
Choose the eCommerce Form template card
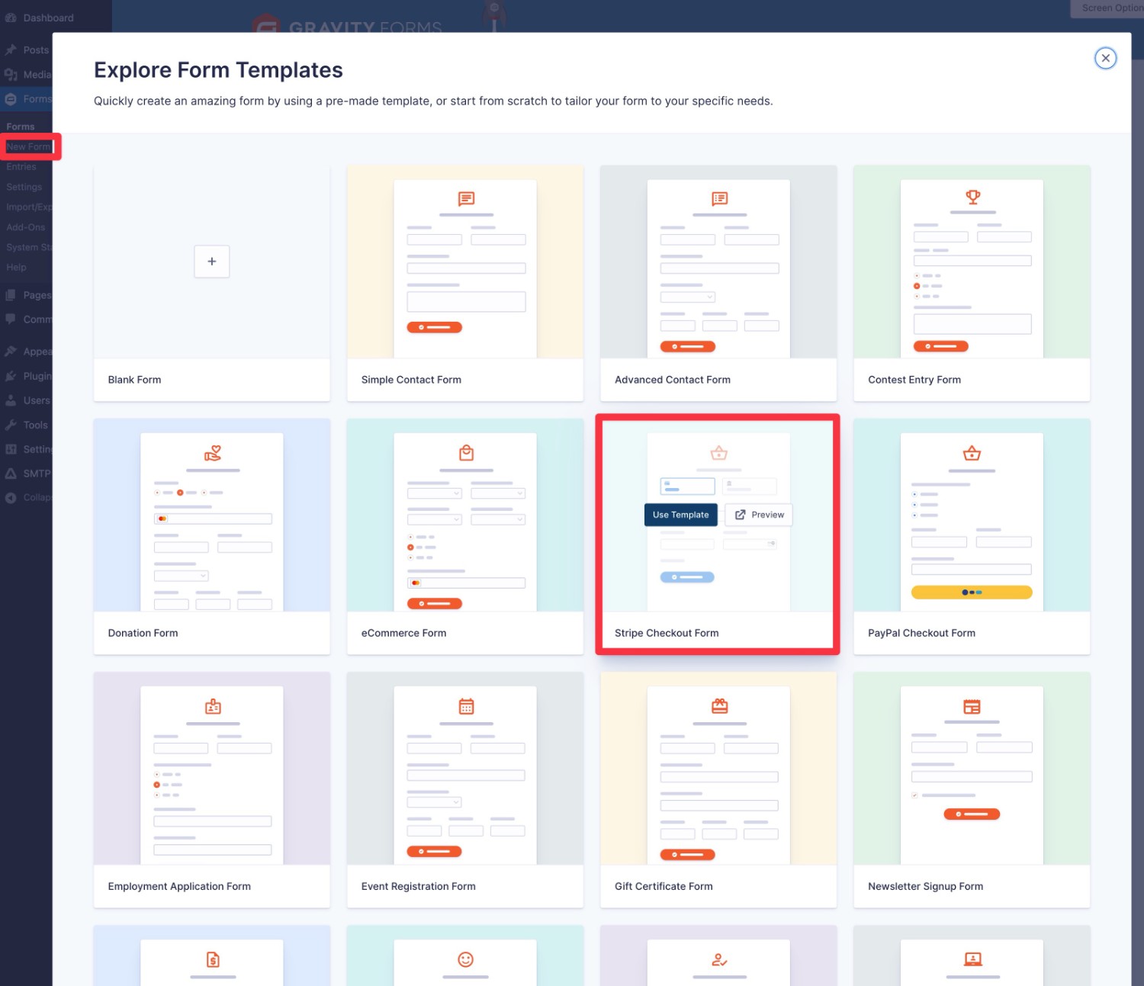(x=465, y=536)
